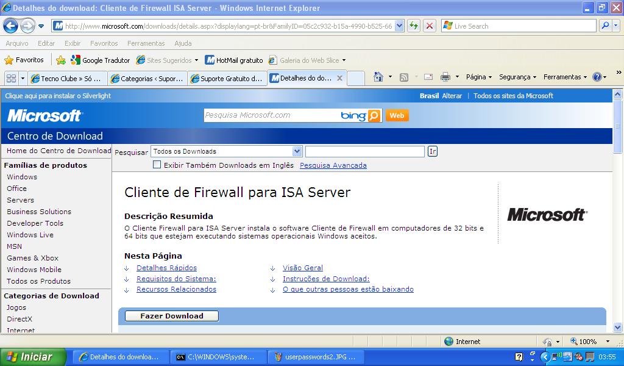This screenshot has width=624, height=366.
Task: Click the Pesquisa Microsoft.com search field
Action: click(271, 115)
